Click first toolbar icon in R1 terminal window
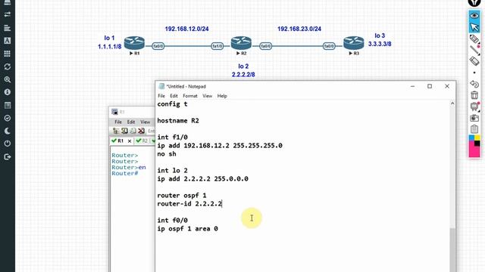The height and width of the screenshot is (272, 485). tap(116, 131)
